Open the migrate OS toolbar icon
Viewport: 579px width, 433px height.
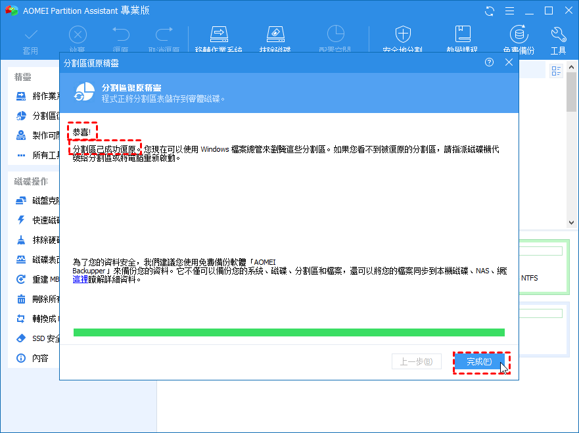click(219, 34)
